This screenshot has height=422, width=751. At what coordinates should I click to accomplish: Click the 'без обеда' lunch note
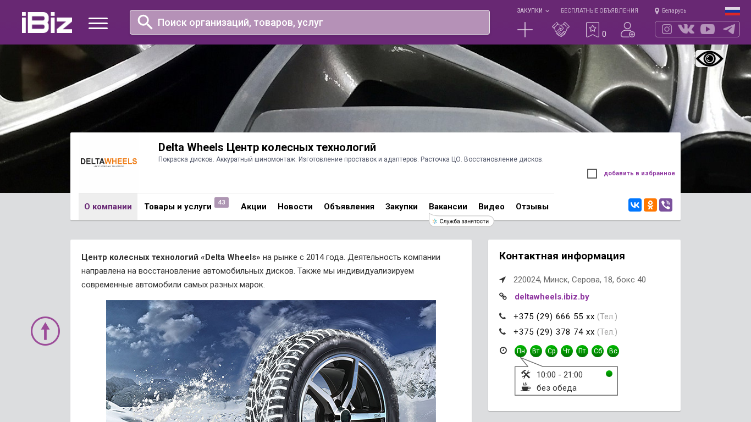[x=556, y=388]
